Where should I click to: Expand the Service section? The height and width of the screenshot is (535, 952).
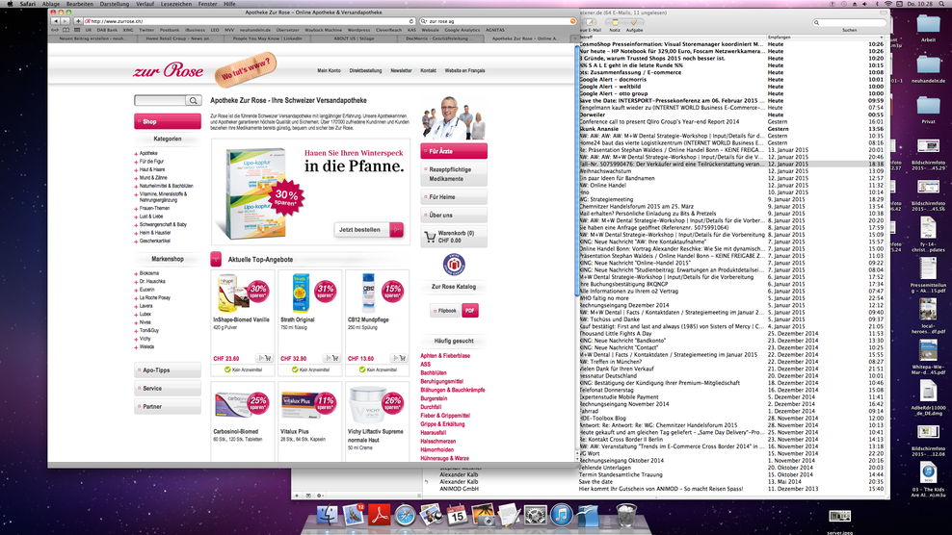tap(168, 388)
